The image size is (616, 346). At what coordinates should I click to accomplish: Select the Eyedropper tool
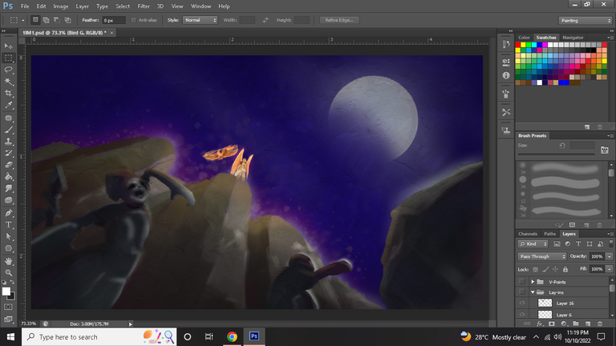8,105
